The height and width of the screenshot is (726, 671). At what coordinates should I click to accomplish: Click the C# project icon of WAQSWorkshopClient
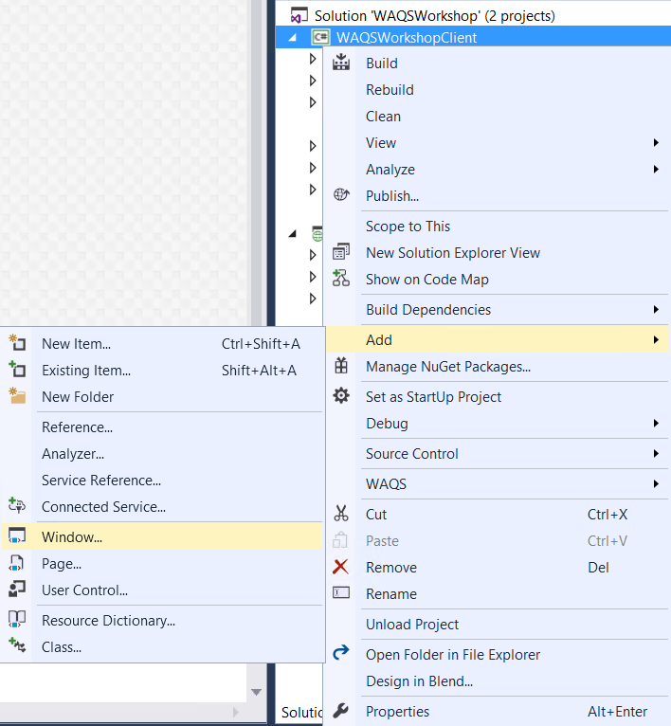click(320, 37)
